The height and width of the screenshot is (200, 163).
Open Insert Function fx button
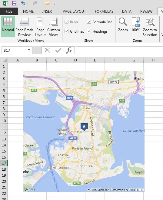(x=69, y=50)
